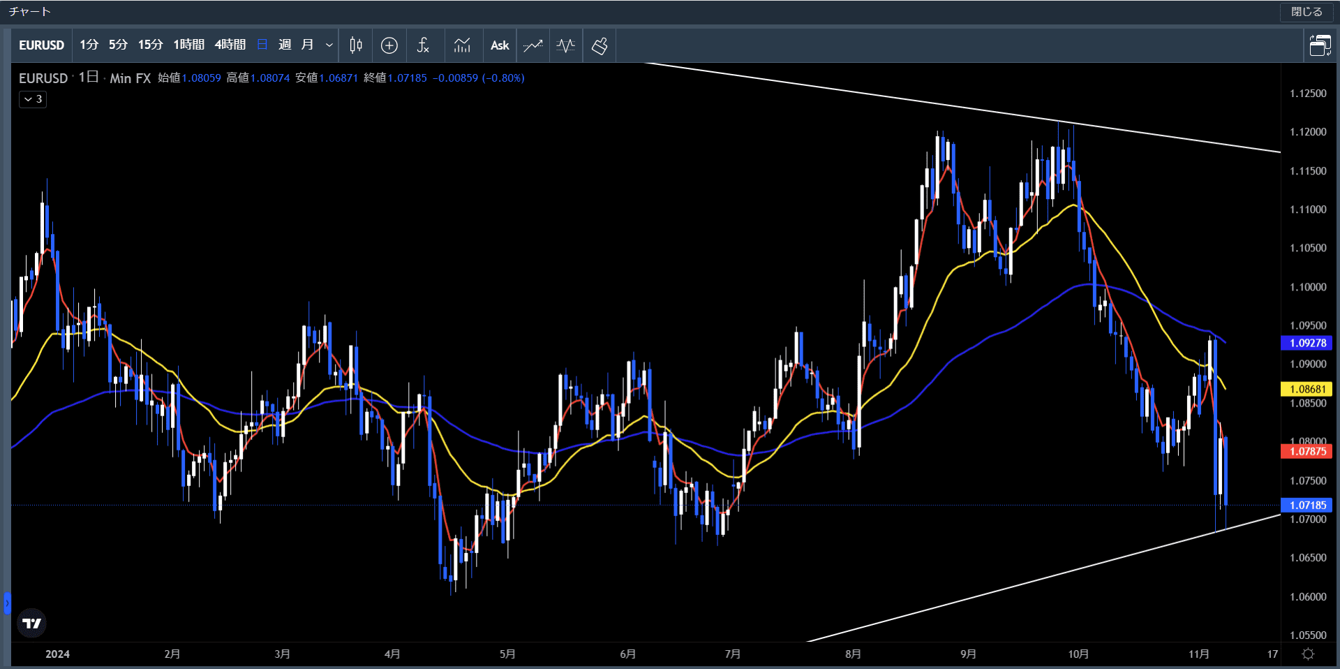Expand the collapsed indicator legend showing 3
Image resolution: width=1340 pixels, height=669 pixels.
point(33,99)
